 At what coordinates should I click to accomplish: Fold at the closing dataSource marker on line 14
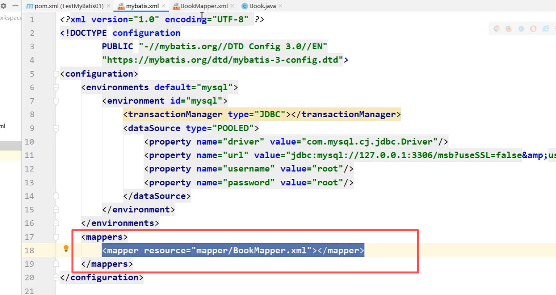pos(56,196)
